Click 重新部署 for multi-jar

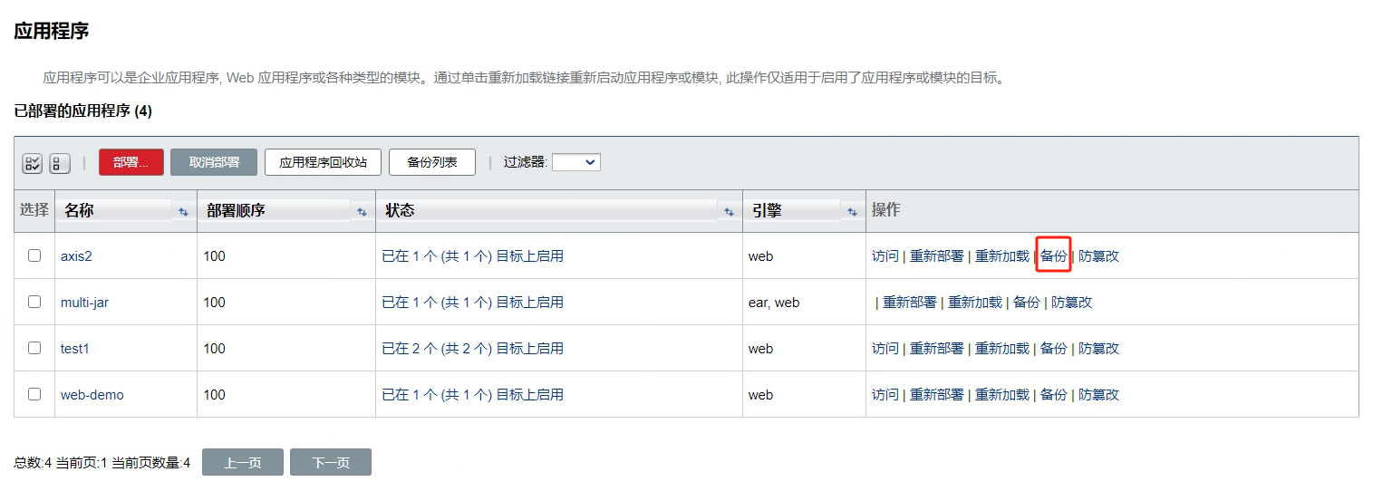tap(910, 303)
